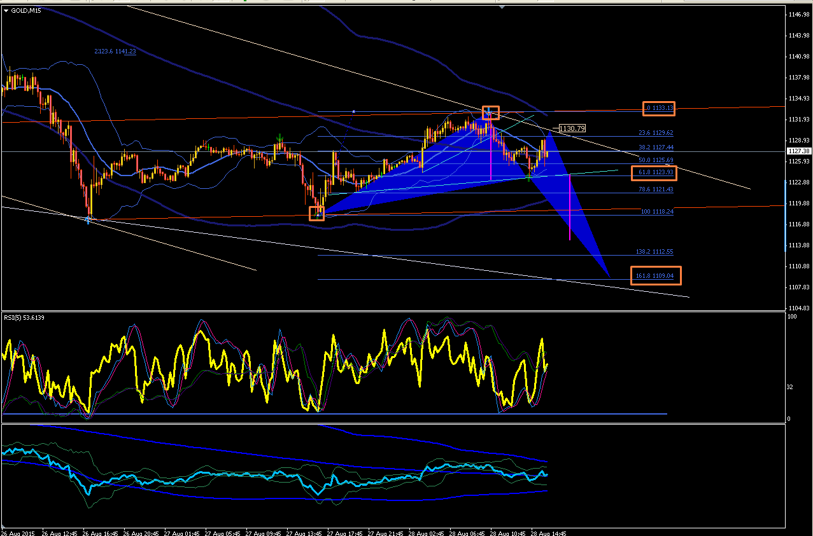813x536 pixels.
Task: Select the blue arrow marker at the 26 Aug low
Action: click(x=88, y=220)
